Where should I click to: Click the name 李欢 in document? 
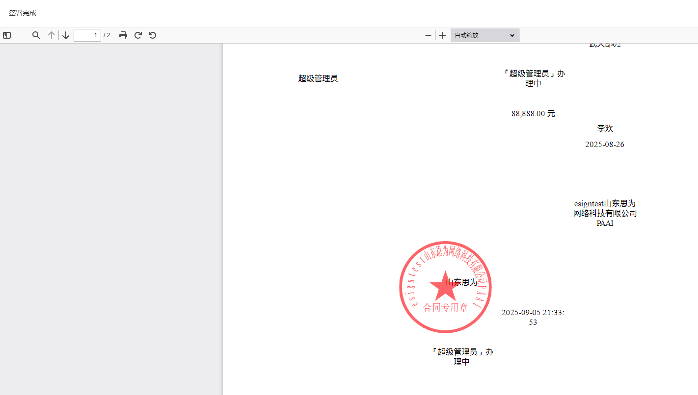(605, 128)
